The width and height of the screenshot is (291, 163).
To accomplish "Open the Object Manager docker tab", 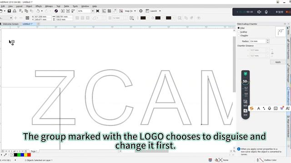I will click(288, 73).
